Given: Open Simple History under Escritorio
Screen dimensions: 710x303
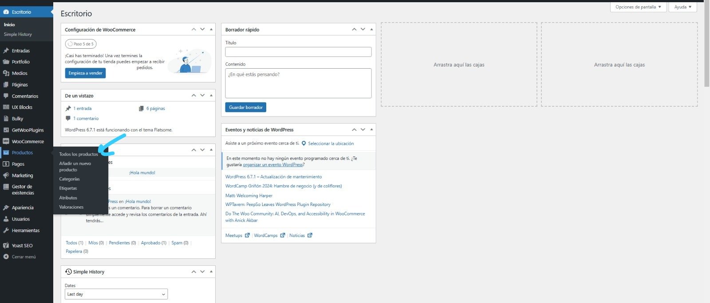Looking at the screenshot, I should (x=18, y=34).
